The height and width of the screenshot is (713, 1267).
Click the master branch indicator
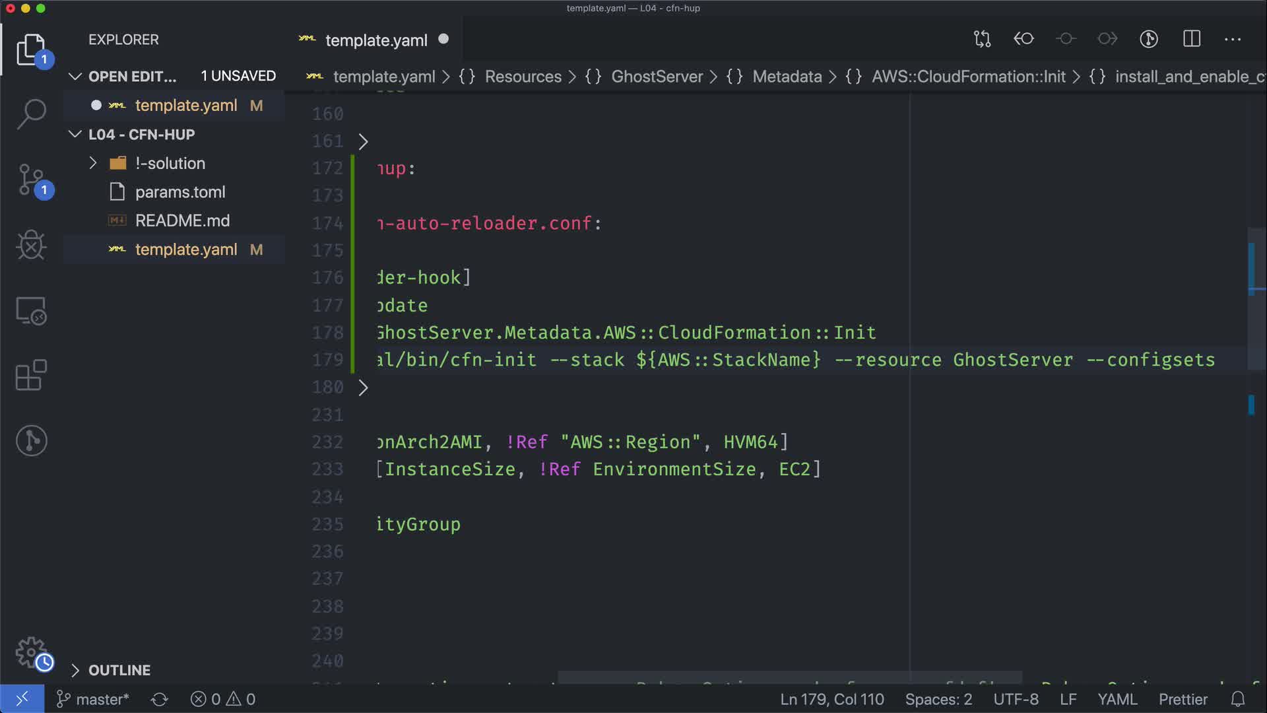coord(93,699)
